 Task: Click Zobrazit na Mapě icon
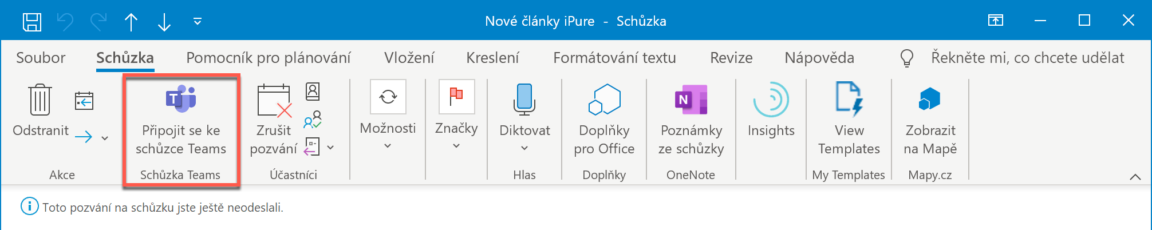[x=930, y=100]
